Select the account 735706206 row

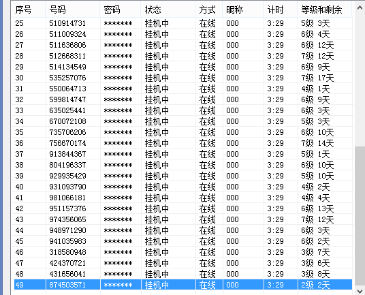183,132
